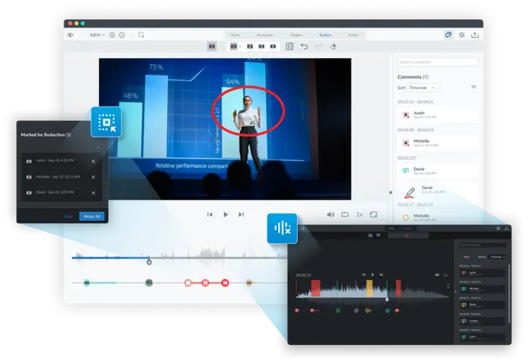
Task: Switch to the View tab
Action: (235, 35)
